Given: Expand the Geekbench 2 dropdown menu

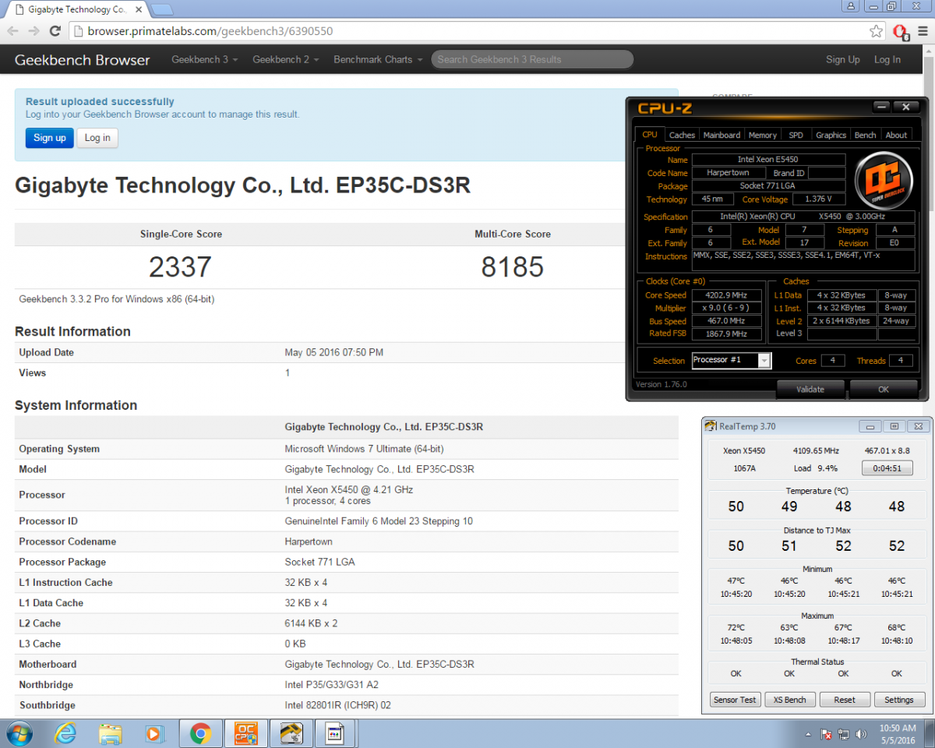Looking at the screenshot, I should (285, 59).
